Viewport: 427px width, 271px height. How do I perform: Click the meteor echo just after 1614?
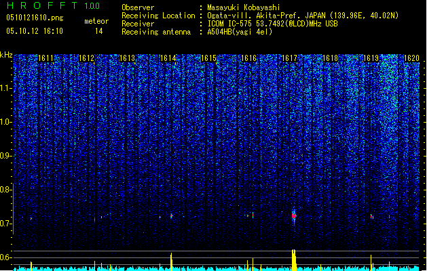[x=172, y=216]
